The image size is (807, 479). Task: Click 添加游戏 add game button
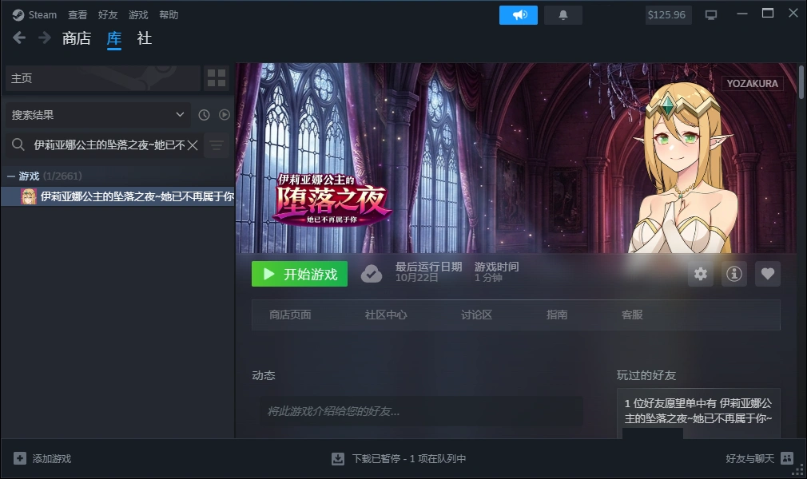pyautogui.click(x=42, y=458)
